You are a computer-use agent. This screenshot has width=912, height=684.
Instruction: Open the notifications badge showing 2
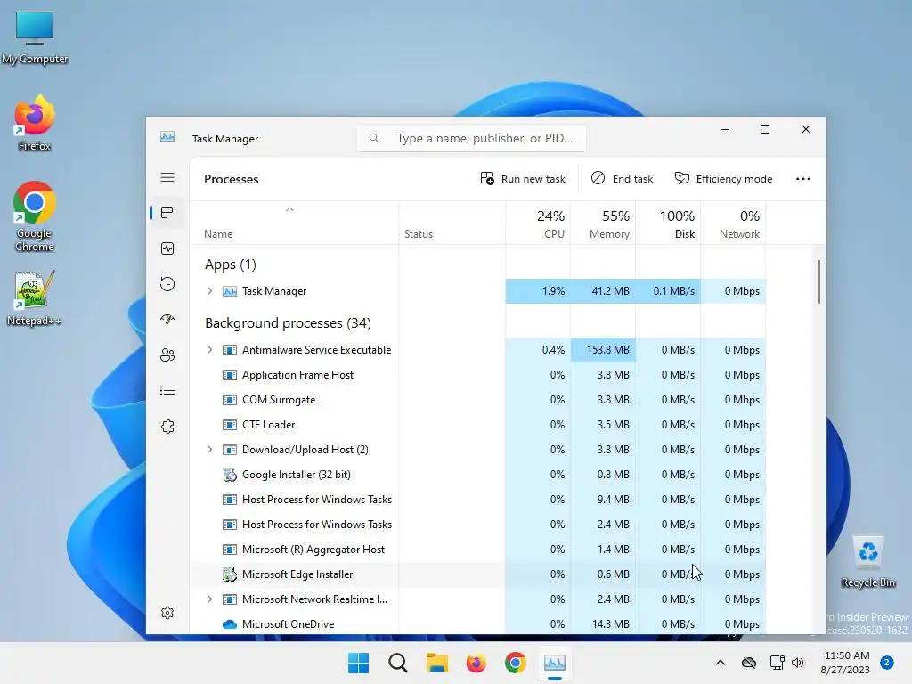pyautogui.click(x=887, y=662)
